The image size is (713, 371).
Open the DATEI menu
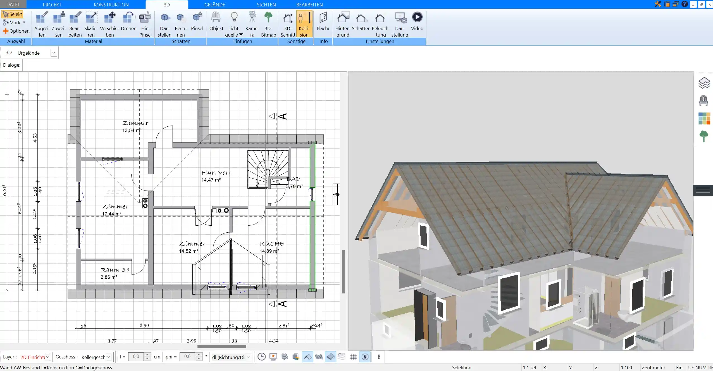[13, 4]
